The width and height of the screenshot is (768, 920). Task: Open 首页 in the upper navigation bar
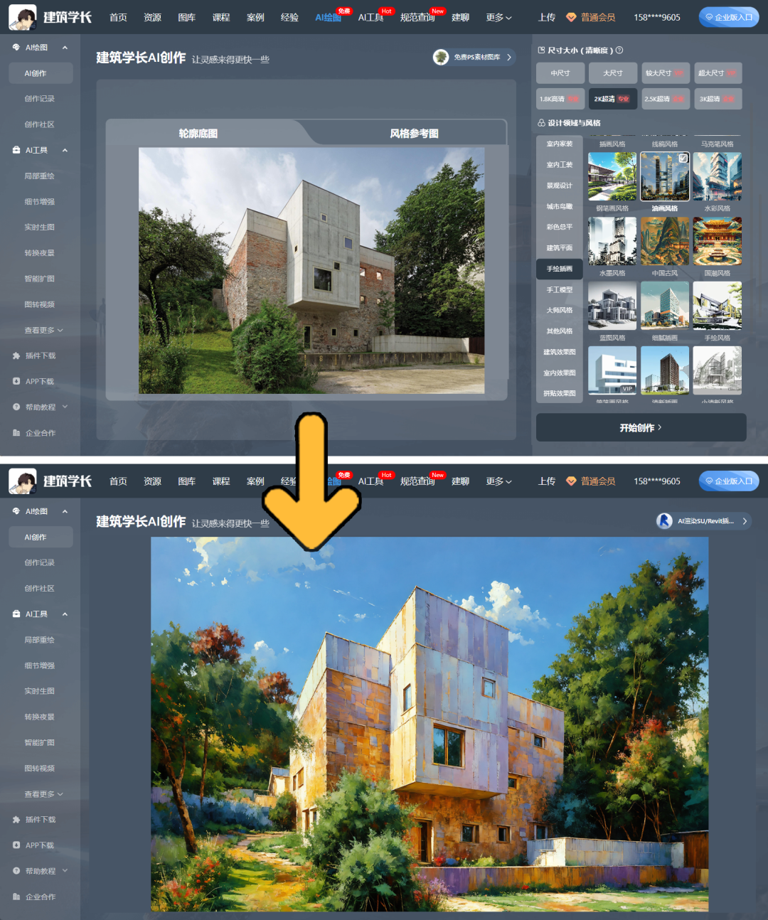118,17
